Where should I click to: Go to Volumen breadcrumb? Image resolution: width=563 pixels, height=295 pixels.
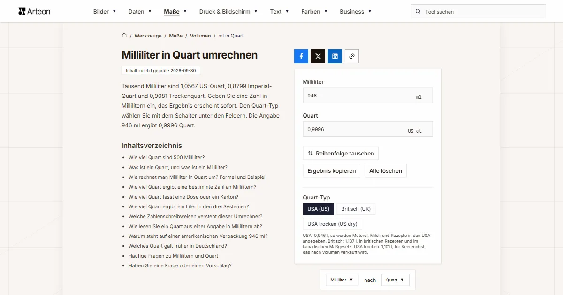tap(200, 36)
